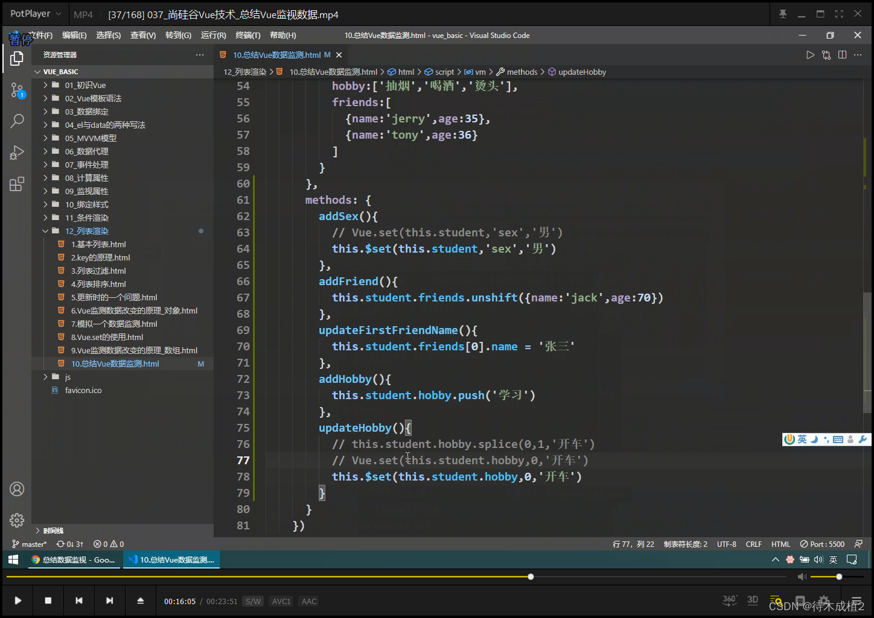This screenshot has width=874, height=618.
Task: Switch to Chrome 总结数据监视 taskbar window
Action: click(75, 560)
